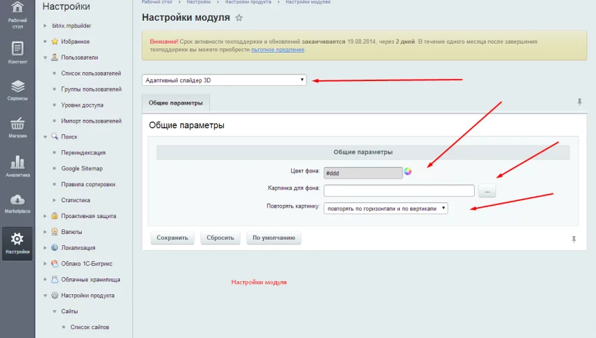Viewport: 596px width, 338px height.
Task: Add page to favorites with star icon
Action: pos(239,18)
